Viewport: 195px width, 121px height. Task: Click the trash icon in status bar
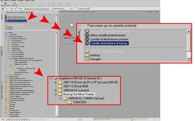click(155, 119)
